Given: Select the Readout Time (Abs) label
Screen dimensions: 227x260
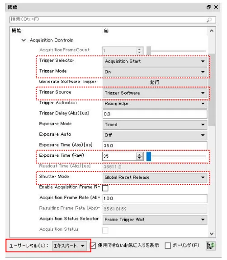Looking at the screenshot, I should click(x=65, y=166).
